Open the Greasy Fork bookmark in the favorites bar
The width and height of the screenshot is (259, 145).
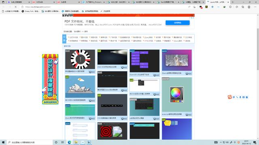coord(30,11)
